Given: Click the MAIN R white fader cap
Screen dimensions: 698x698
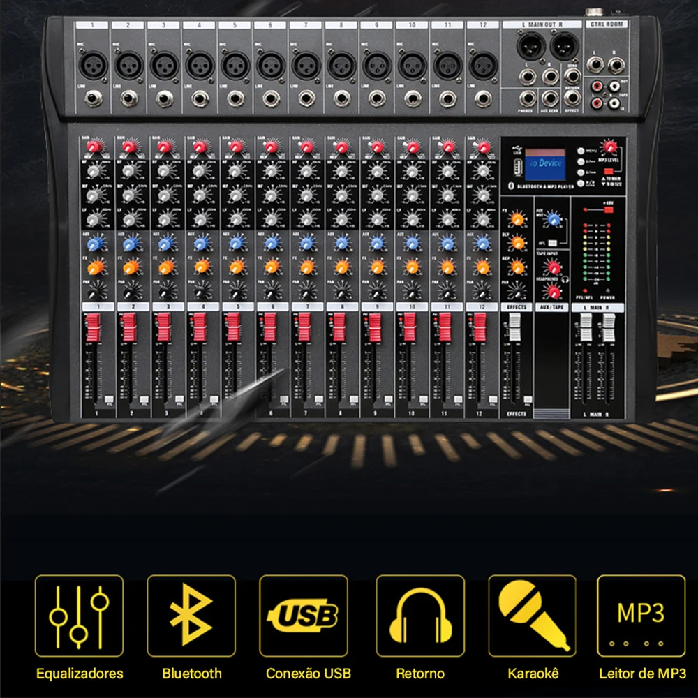Looking at the screenshot, I should [x=609, y=327].
